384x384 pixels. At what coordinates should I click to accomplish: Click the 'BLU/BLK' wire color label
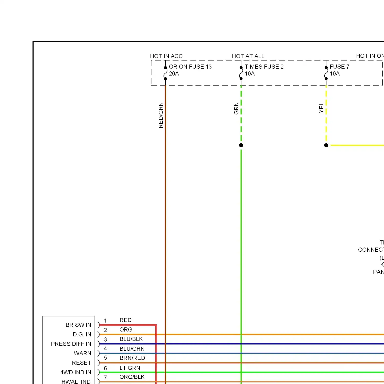(131, 339)
